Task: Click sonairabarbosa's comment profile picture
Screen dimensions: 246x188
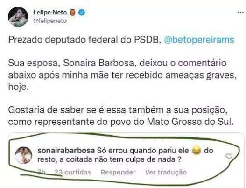Action: point(23,155)
